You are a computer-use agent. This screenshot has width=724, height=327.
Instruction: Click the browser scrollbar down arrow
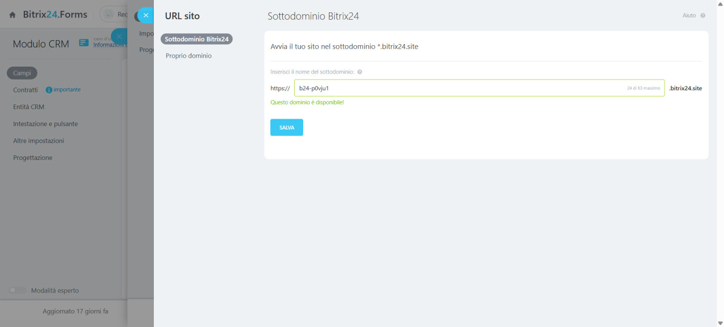pos(719,323)
